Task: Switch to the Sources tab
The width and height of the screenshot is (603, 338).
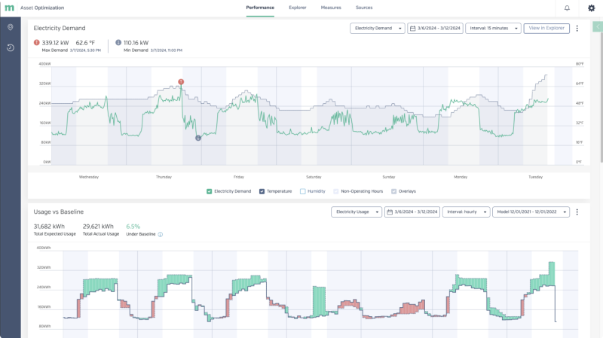Action: [x=364, y=8]
